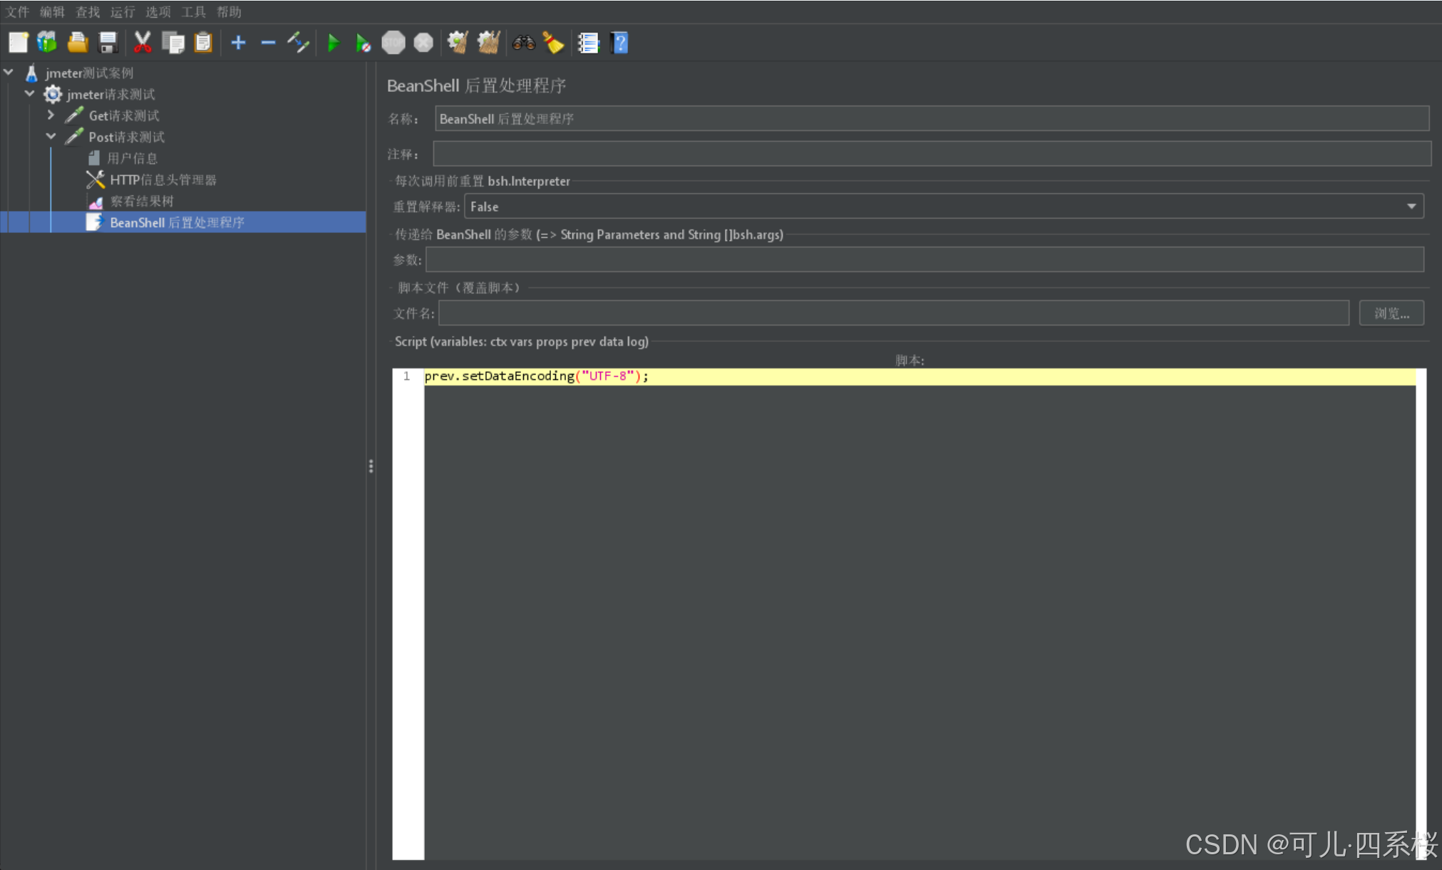Click the Toggle pipette toolbar icon
Image resolution: width=1442 pixels, height=870 pixels.
[298, 43]
